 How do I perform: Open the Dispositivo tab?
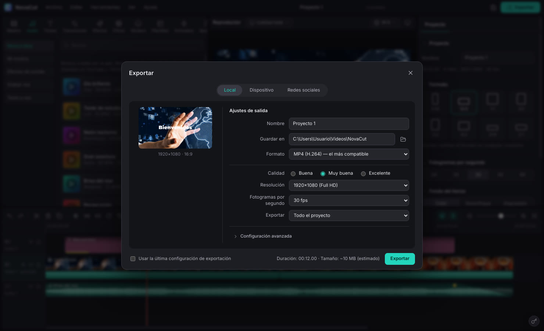tap(261, 90)
